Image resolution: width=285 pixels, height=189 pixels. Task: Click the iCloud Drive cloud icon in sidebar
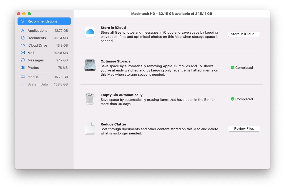(x=23, y=45)
